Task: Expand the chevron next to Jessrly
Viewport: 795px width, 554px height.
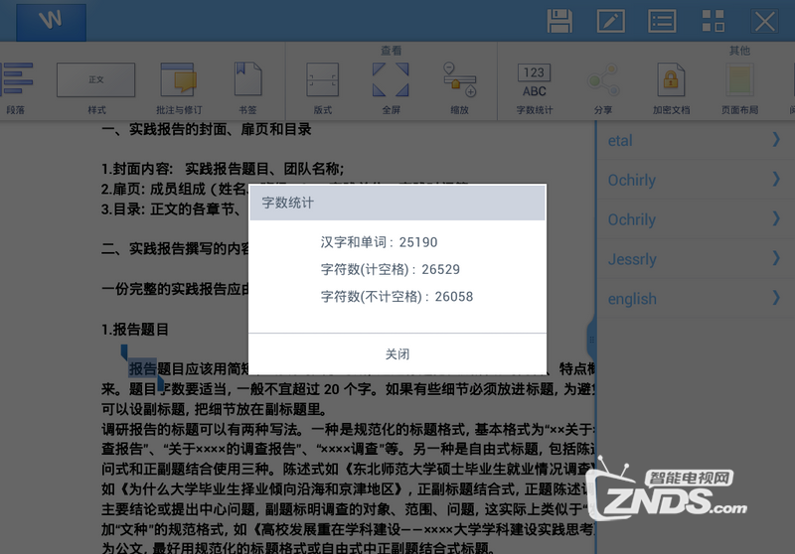Action: (x=776, y=258)
